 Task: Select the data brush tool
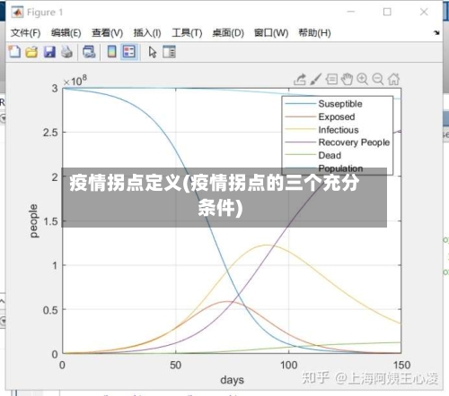(315, 79)
